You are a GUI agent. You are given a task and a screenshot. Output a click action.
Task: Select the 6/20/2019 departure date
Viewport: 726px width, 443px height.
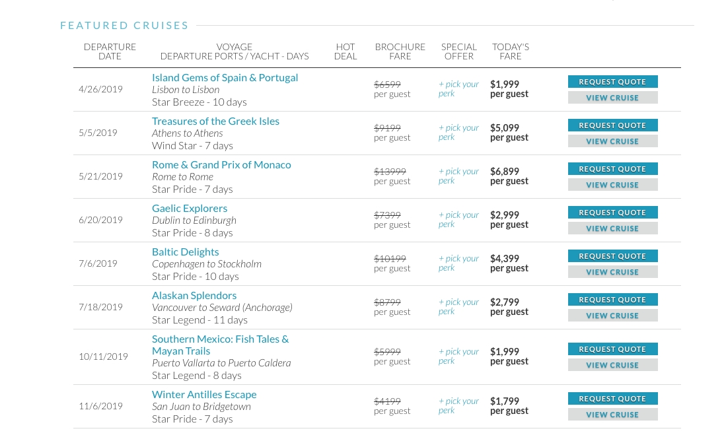[100, 220]
